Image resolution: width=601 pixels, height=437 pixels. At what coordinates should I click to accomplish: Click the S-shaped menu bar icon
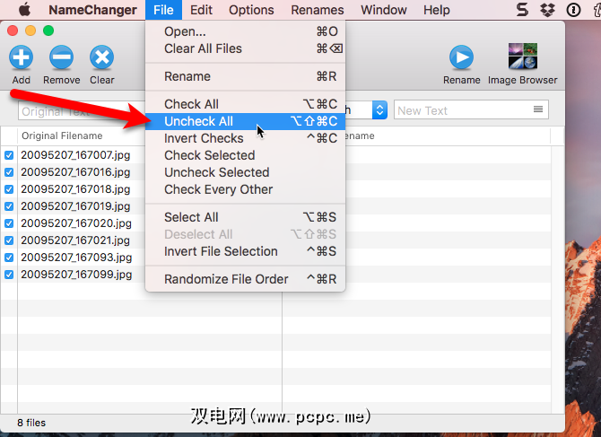pos(522,10)
